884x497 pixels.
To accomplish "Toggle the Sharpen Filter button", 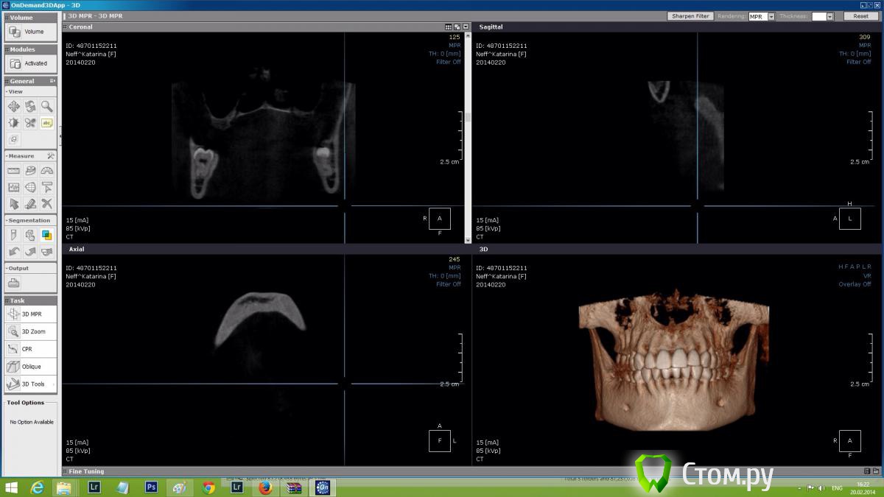I will (x=690, y=16).
